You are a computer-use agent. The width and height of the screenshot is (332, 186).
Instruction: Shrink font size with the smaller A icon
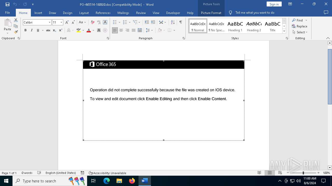click(x=73, y=22)
